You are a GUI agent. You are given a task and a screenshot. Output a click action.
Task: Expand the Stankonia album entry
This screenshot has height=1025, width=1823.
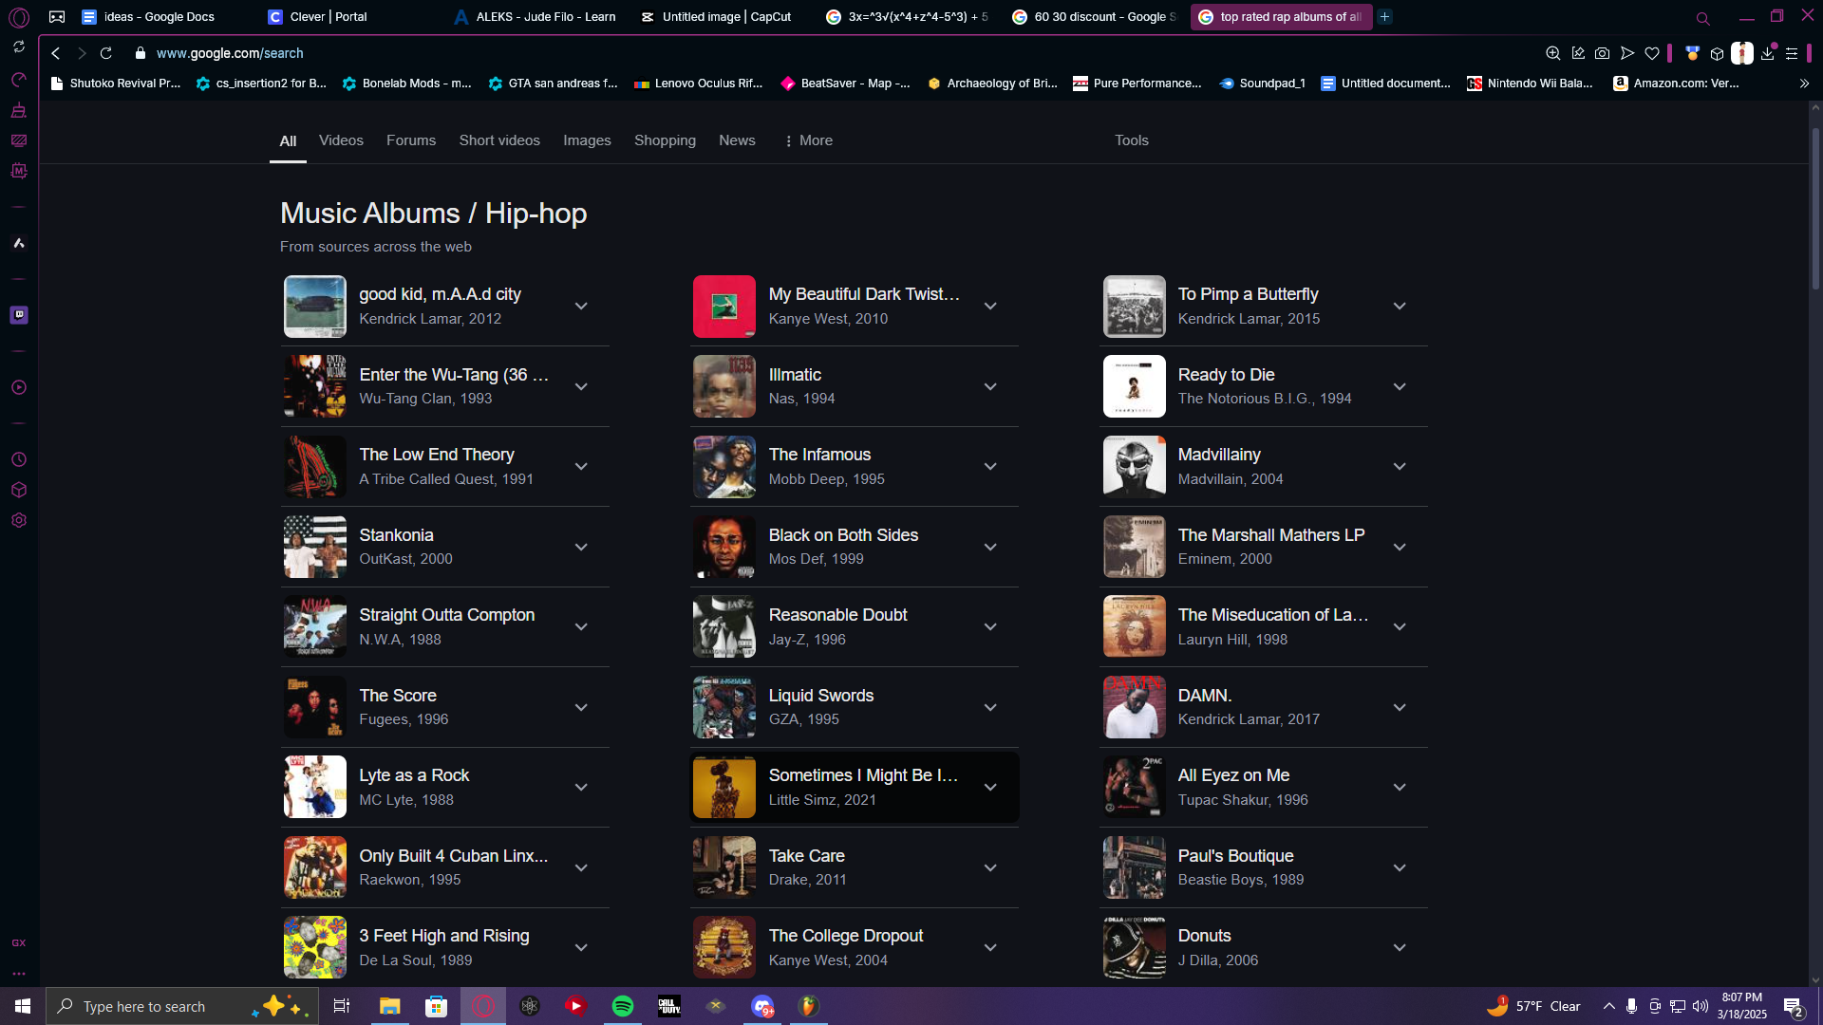[581, 548]
